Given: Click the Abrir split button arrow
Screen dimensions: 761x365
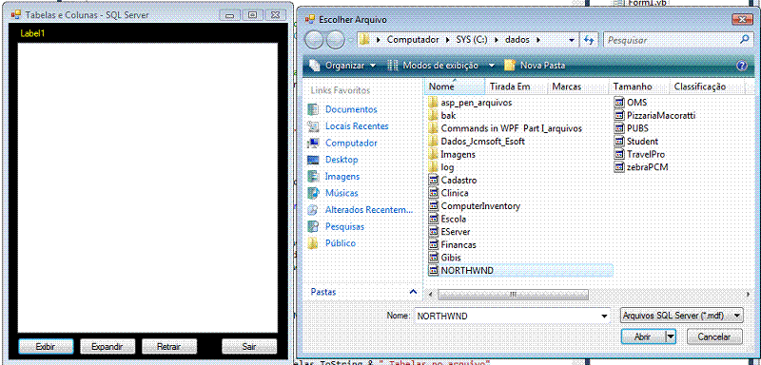Looking at the screenshot, I should [x=671, y=336].
